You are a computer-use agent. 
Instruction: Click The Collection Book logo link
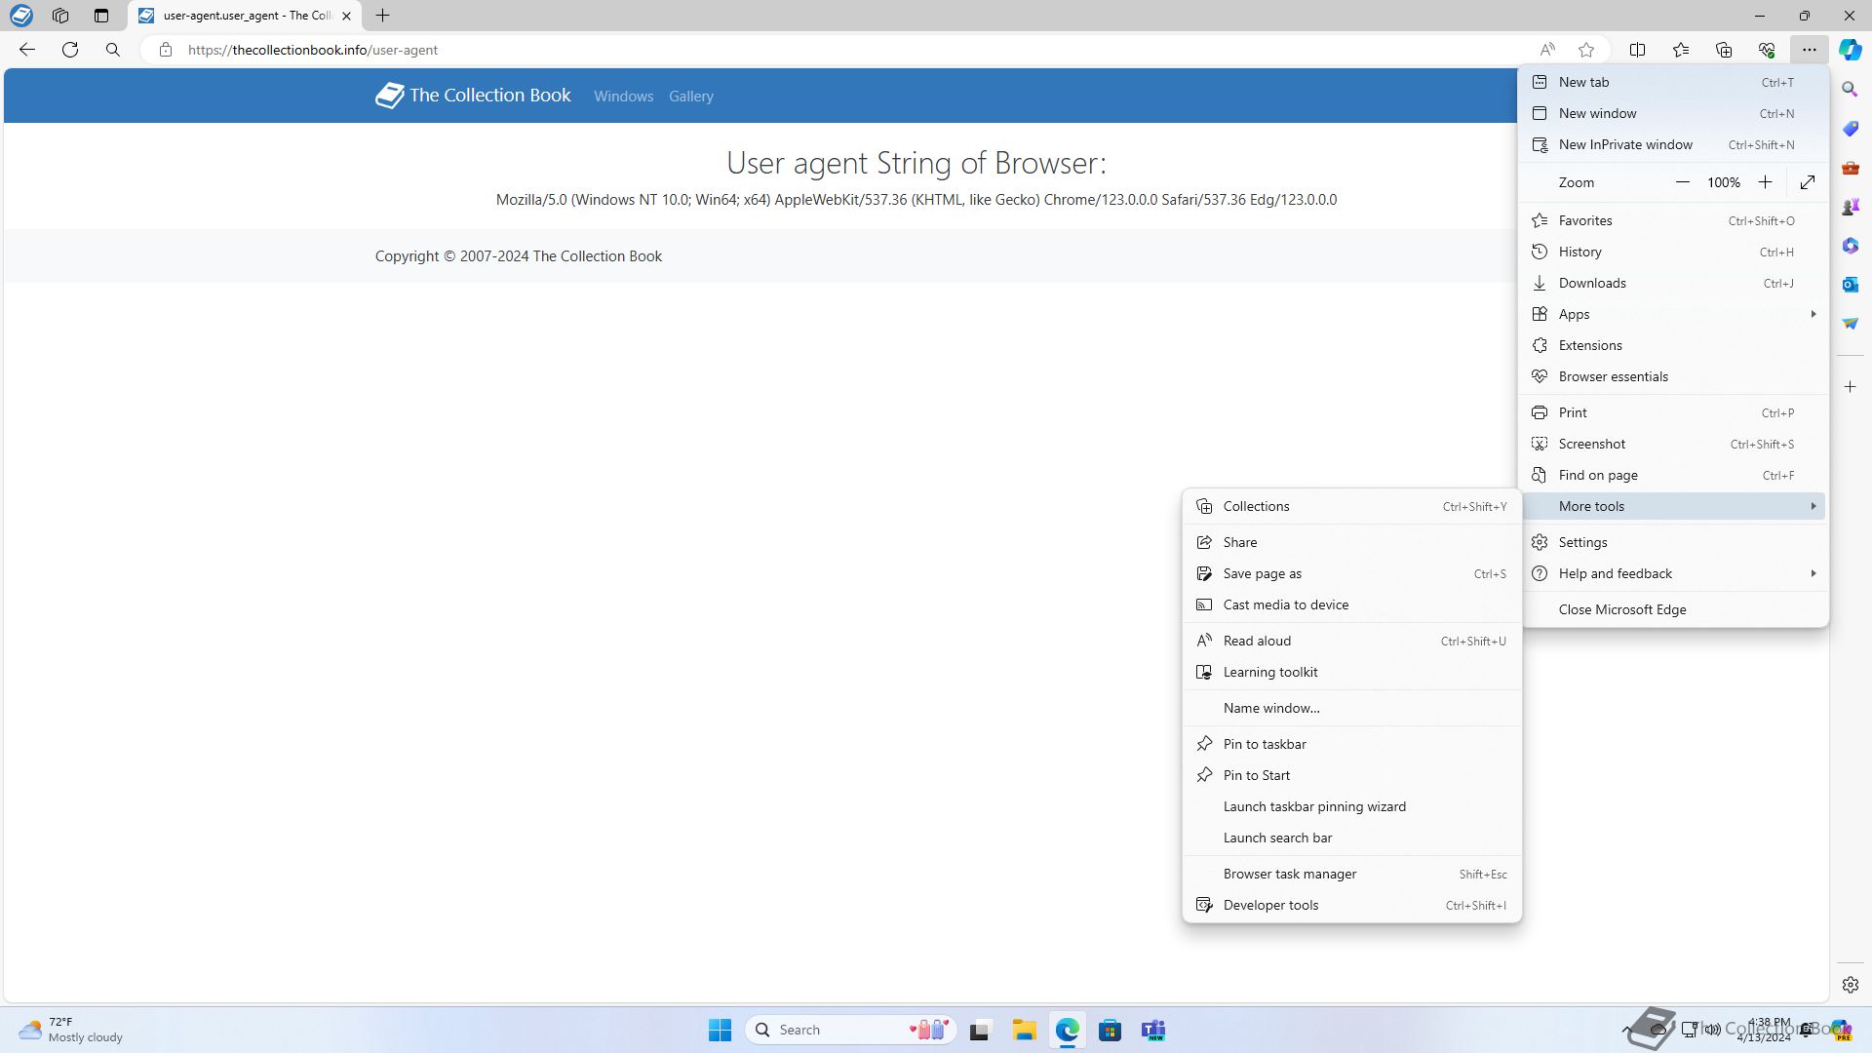(x=473, y=96)
